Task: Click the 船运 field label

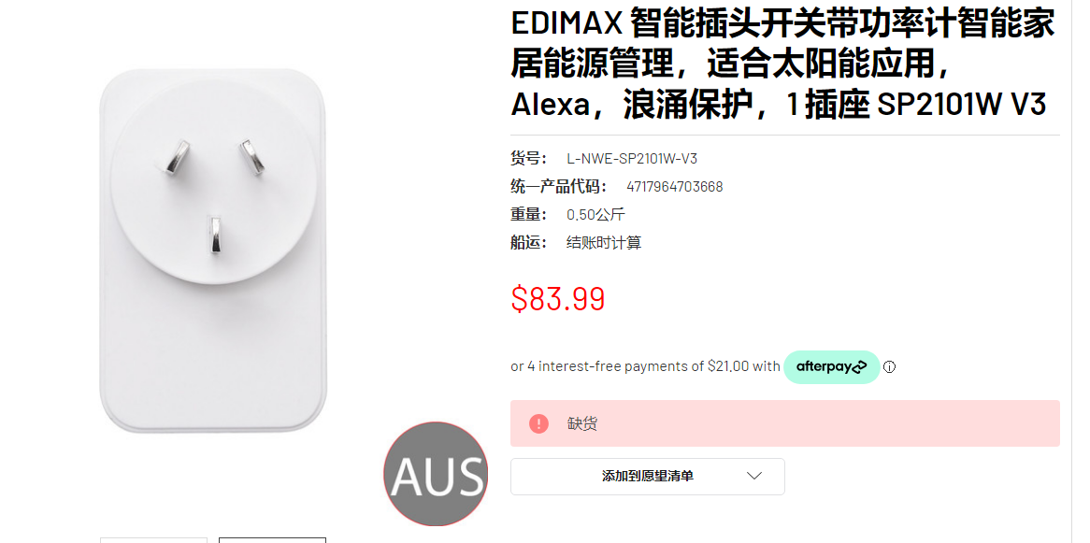Action: (x=529, y=243)
